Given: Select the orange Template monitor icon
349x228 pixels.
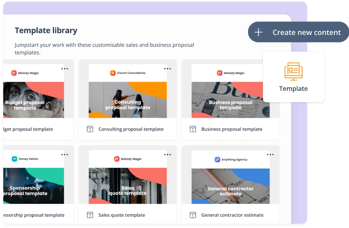Looking at the screenshot, I should coord(293,71).
